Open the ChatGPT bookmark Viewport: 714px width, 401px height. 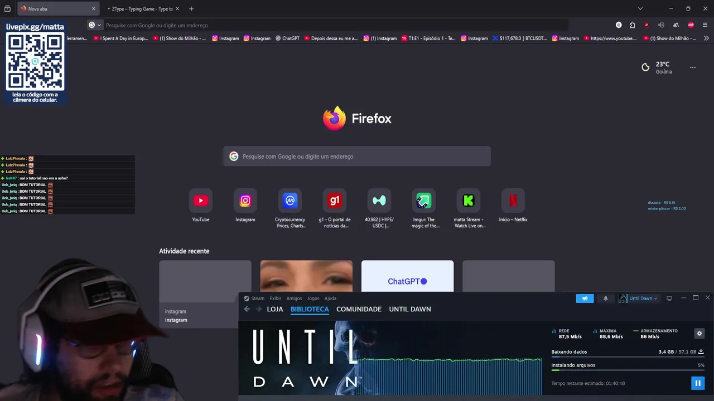pyautogui.click(x=287, y=38)
